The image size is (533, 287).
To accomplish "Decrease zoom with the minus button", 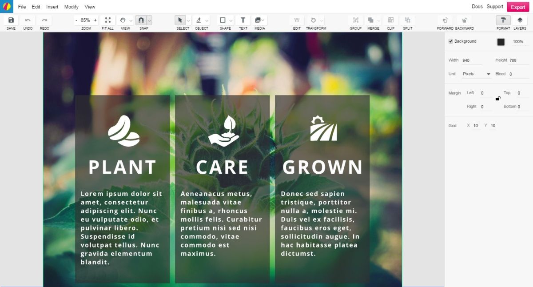I will click(x=76, y=20).
